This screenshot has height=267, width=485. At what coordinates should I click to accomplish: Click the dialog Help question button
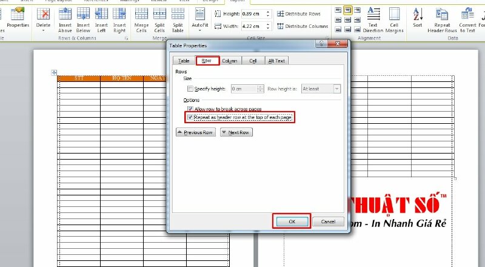pos(321,44)
